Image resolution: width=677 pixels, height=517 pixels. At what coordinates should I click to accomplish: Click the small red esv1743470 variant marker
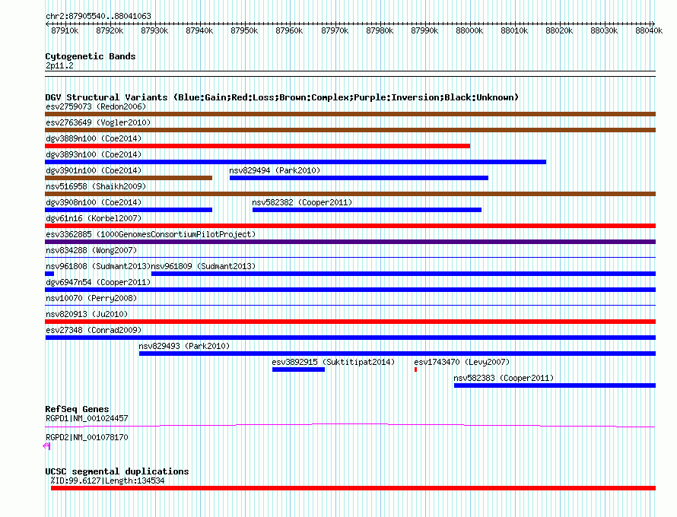point(415,370)
